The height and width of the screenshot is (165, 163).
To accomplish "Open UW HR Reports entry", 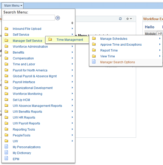I will point(24,118).
